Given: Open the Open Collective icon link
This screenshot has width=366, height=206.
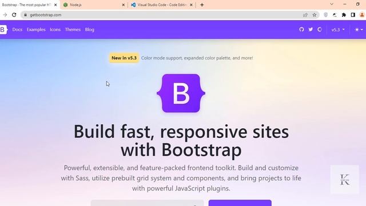Looking at the screenshot, I should 320,29.
